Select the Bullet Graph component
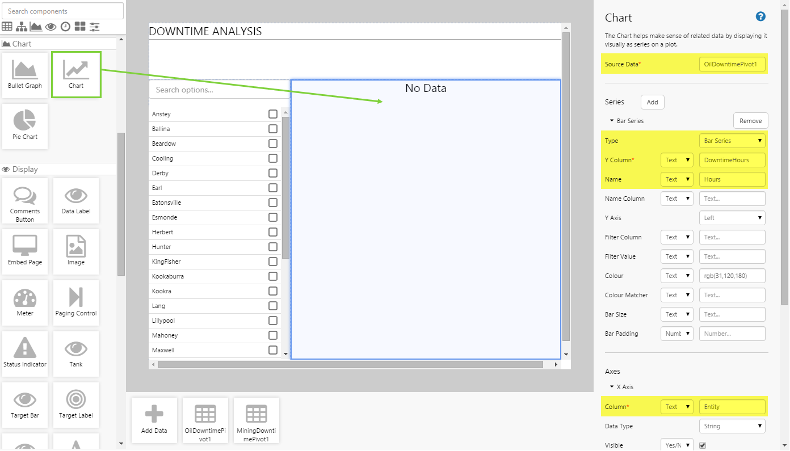The image size is (790, 451). point(25,74)
